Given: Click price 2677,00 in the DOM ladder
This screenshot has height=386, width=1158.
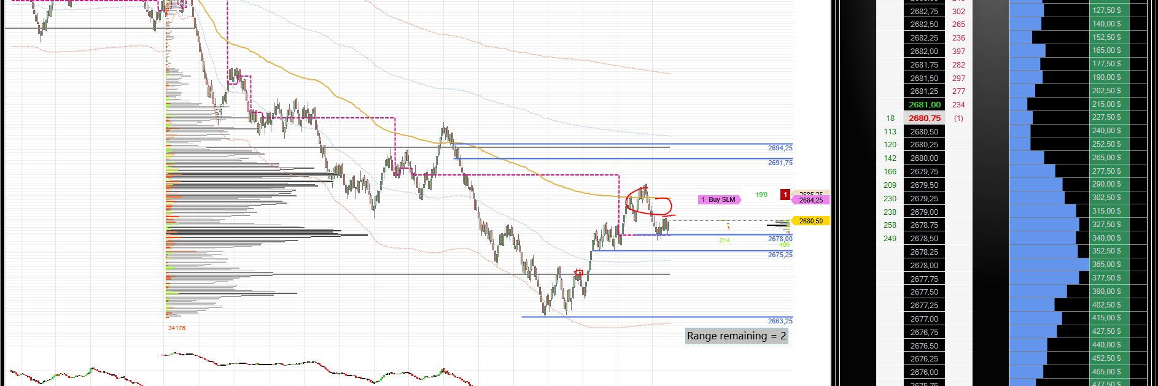Looking at the screenshot, I should [x=924, y=319].
